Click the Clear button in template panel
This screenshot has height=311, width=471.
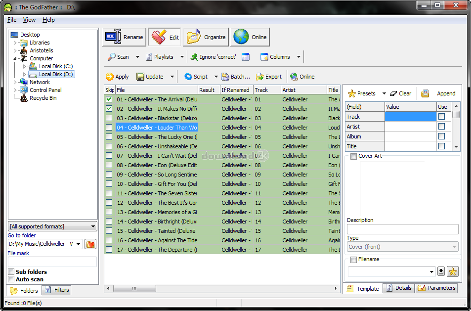(400, 93)
